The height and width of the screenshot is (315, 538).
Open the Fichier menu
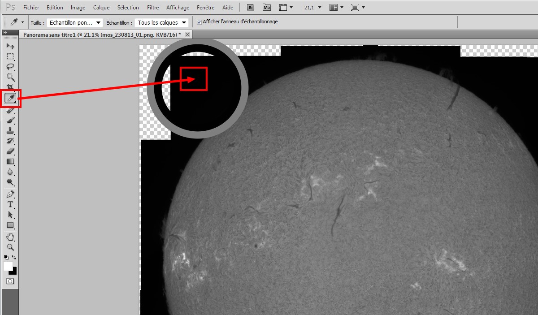tap(31, 8)
